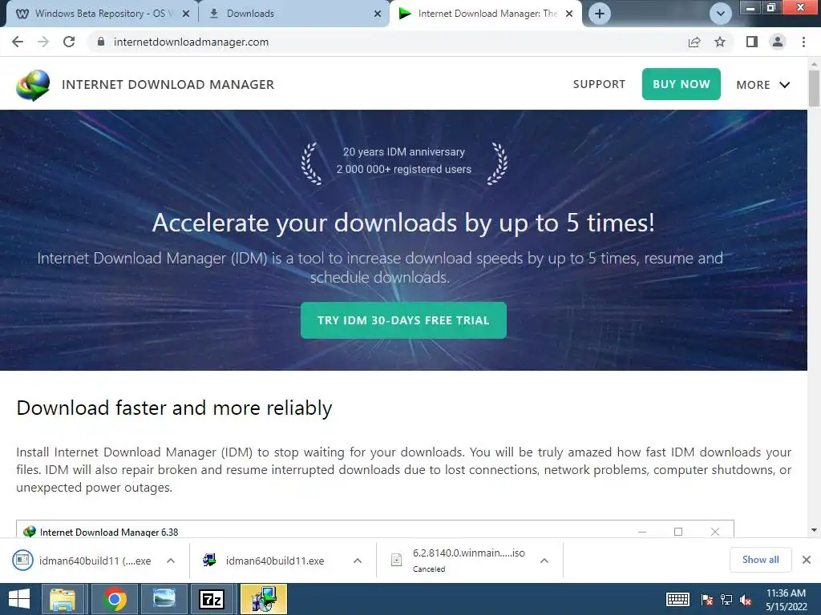This screenshot has height=615, width=821.
Task: Open touch keyboard from tray
Action: pyautogui.click(x=677, y=599)
